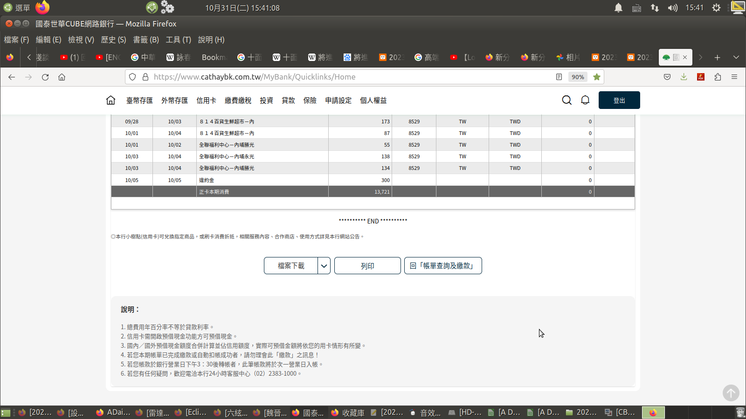Click the browser forward arrow
746x419 pixels.
coord(28,77)
